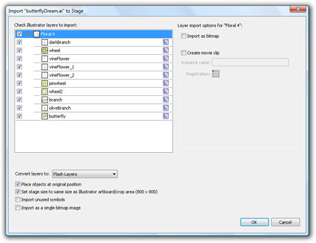316x243 pixels.
Task: Click the wheel2 layer thumbnail icon
Action: coord(44,92)
